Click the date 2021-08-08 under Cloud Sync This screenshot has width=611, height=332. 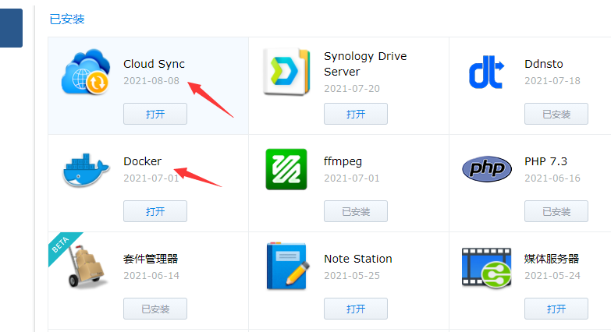(151, 80)
